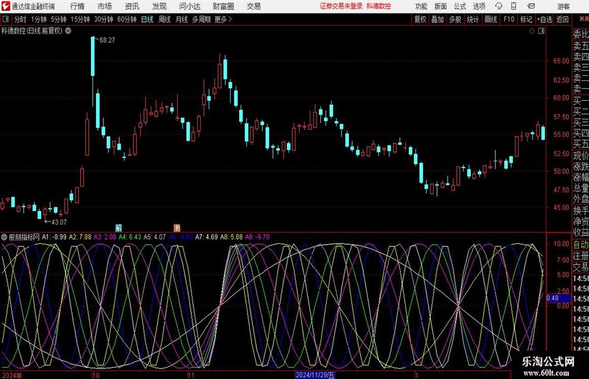This screenshot has width=589, height=379.
Task: Click the 统计 statistics button
Action: tap(473, 19)
